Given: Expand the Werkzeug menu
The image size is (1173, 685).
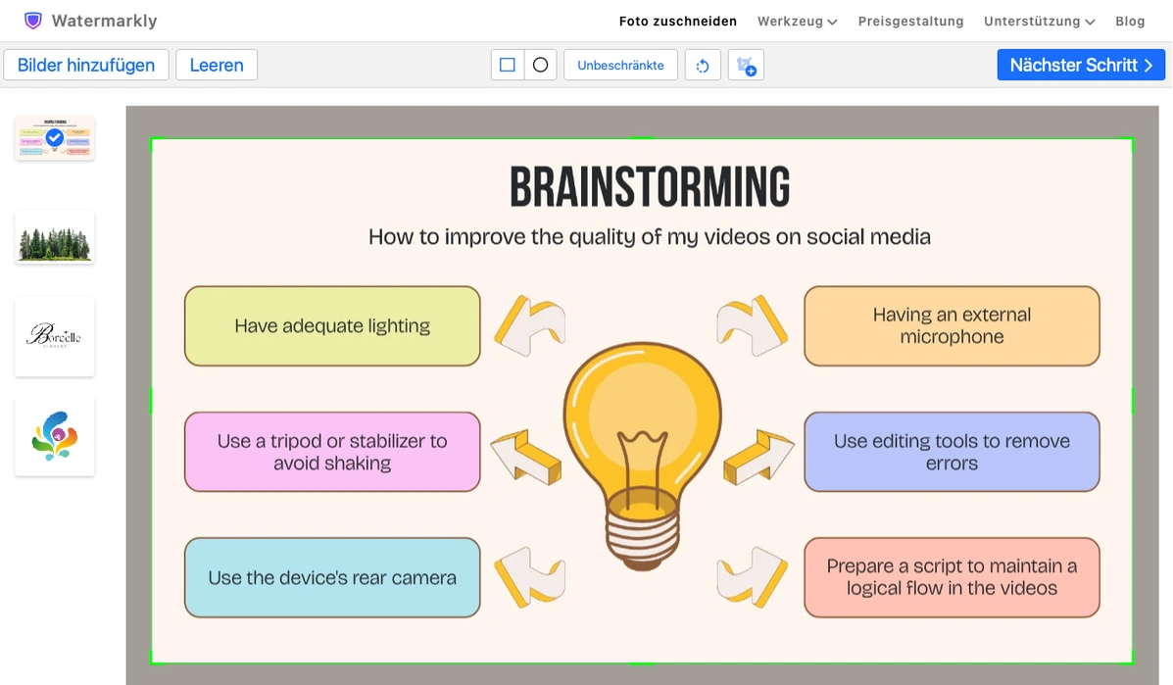Looking at the screenshot, I should (x=797, y=21).
